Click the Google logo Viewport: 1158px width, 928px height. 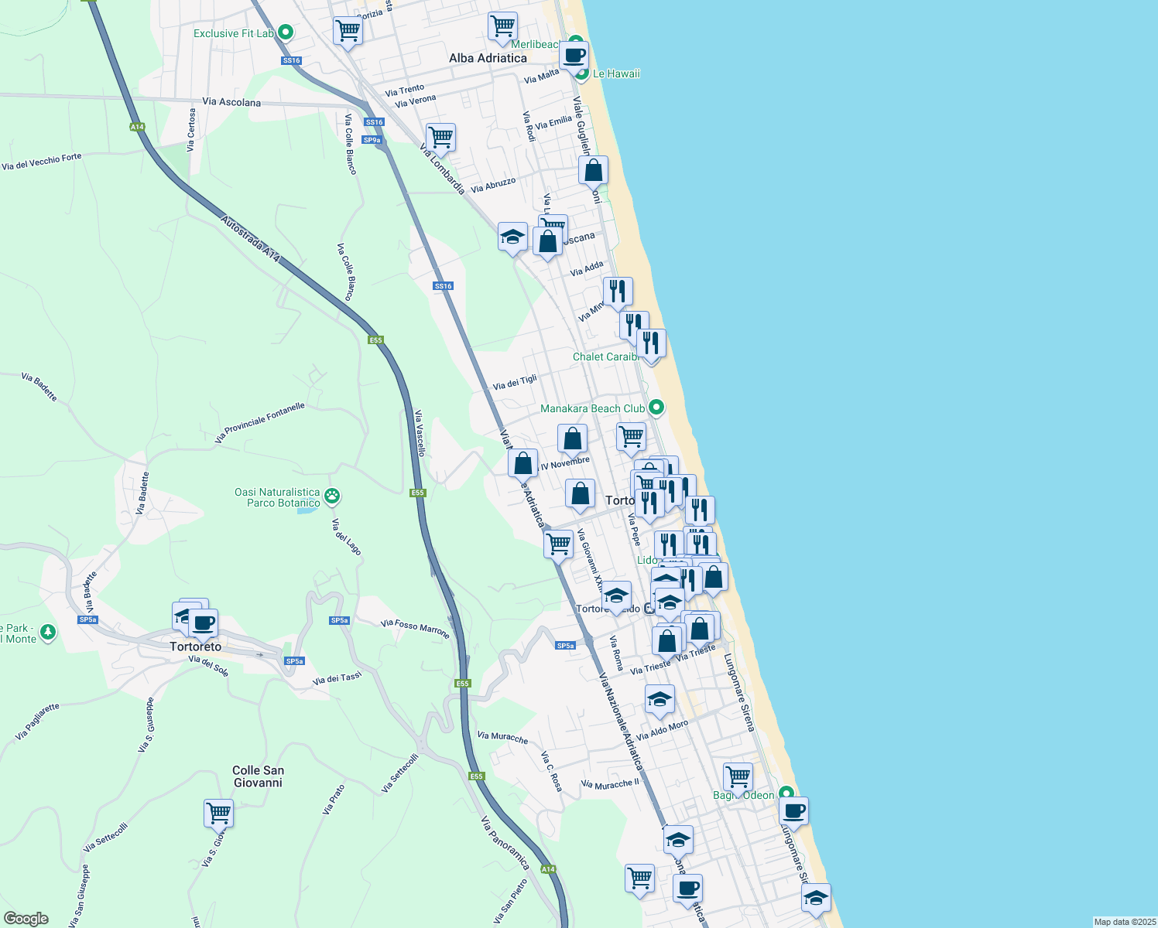pyautogui.click(x=26, y=918)
